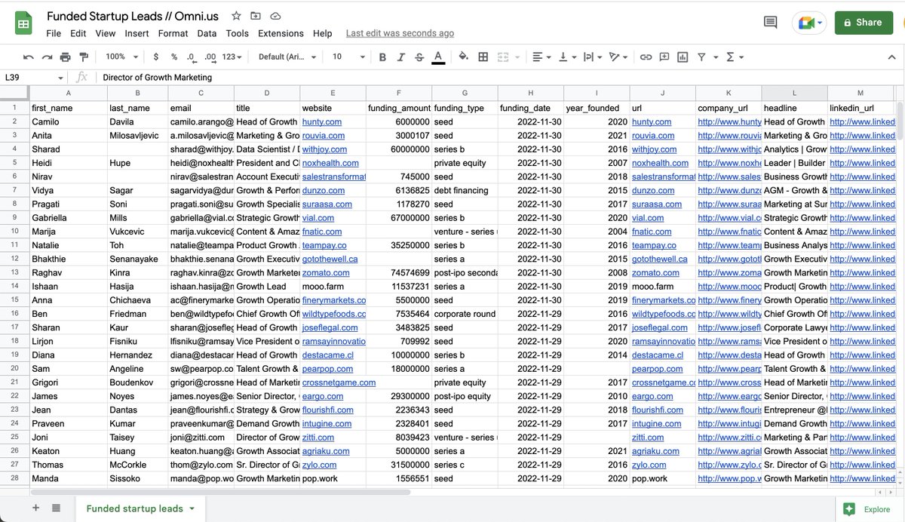Open the fill color picker

click(463, 57)
